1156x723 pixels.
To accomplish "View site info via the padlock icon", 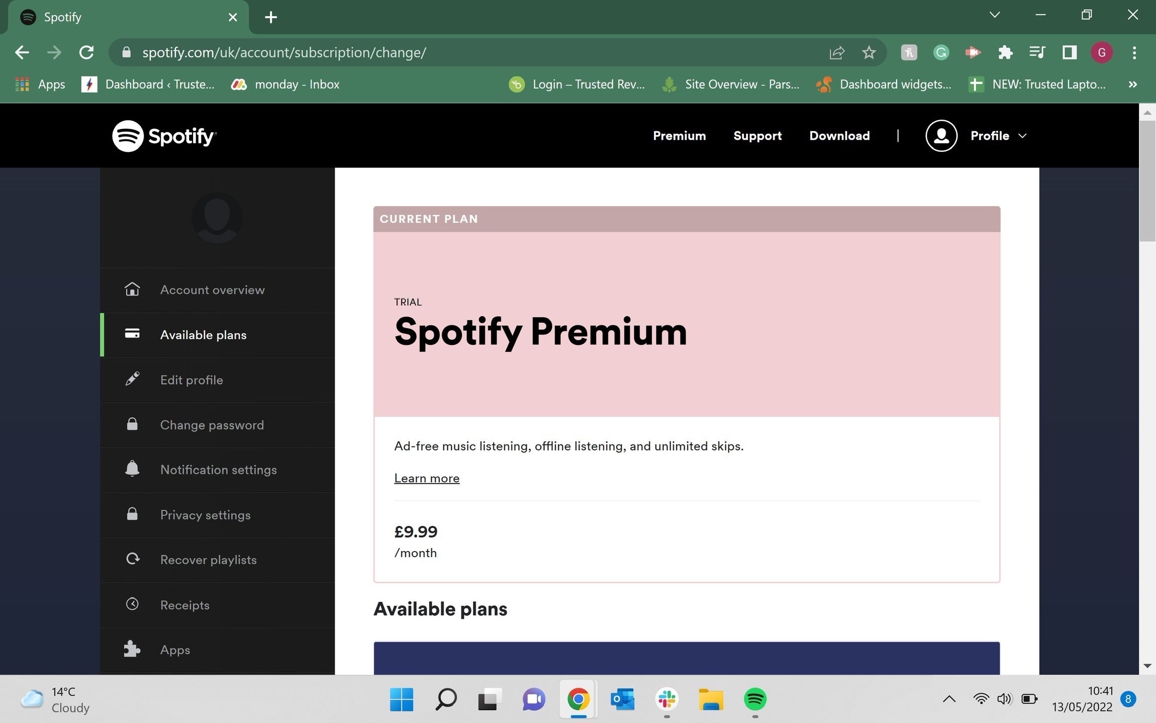I will click(x=126, y=52).
